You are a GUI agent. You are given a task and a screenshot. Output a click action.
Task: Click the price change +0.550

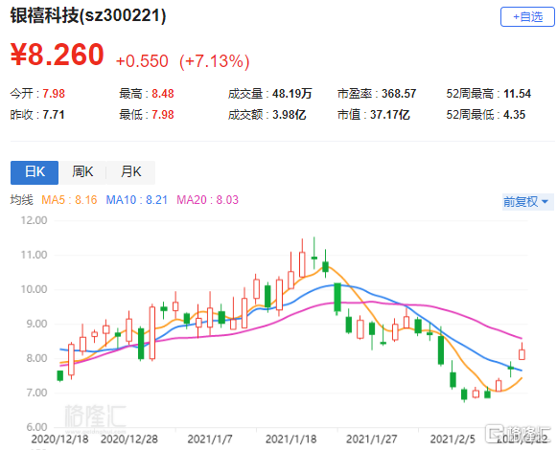[x=142, y=61]
